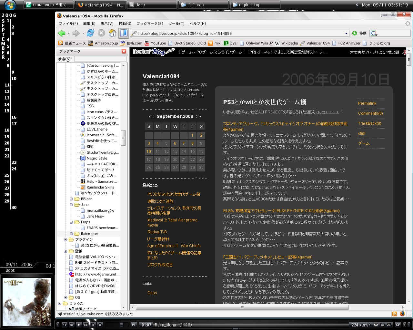Image resolution: width=413 pixels, height=330 pixels.
Task: Close the bookmarks sidebar with the red X
Action: (x=124, y=51)
